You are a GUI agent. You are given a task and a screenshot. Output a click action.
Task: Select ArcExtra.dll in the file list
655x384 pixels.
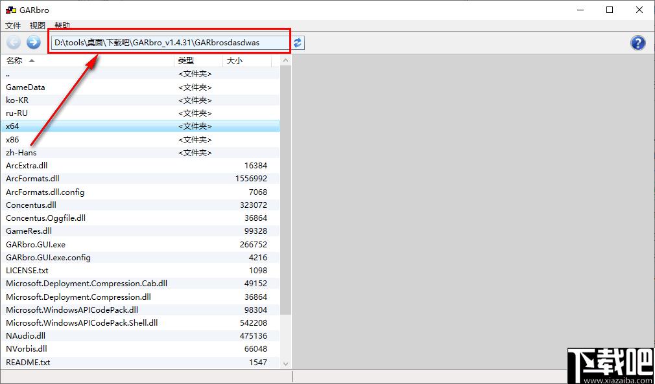[x=139, y=166]
